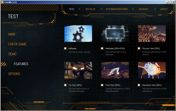The height and width of the screenshot is (111, 176).
Task: Select the Physics Test building thumbnail
Action: [x=152, y=34]
